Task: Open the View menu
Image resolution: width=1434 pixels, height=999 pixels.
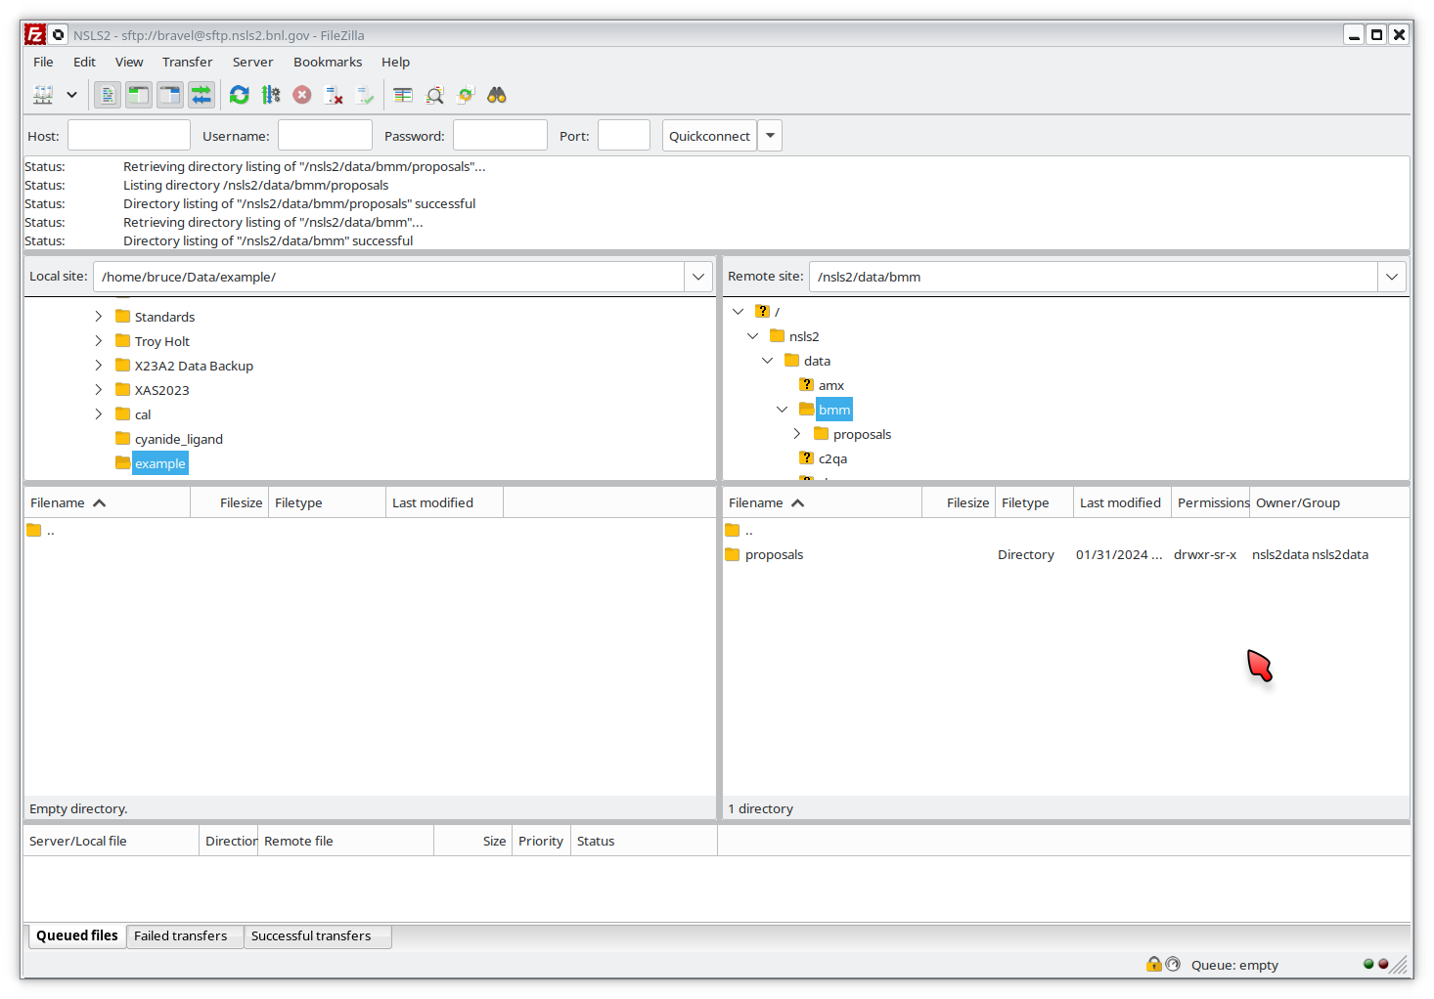Action: (129, 62)
